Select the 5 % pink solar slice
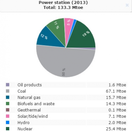 click(x=68, y=25)
